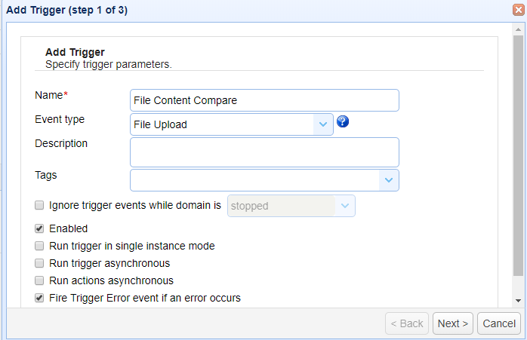The height and width of the screenshot is (340, 527).
Task: Disable Fire Trigger Error event checkbox
Action: click(39, 298)
